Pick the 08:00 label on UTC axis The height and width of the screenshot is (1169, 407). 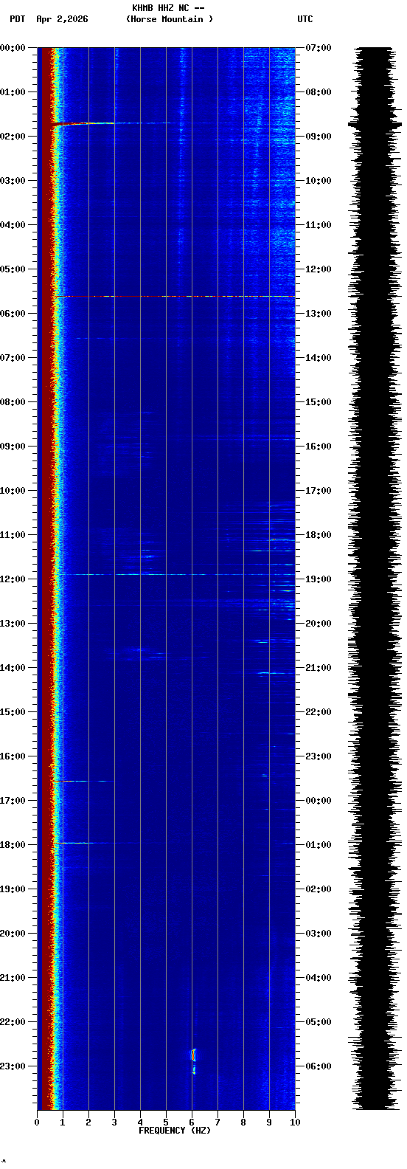318,92
